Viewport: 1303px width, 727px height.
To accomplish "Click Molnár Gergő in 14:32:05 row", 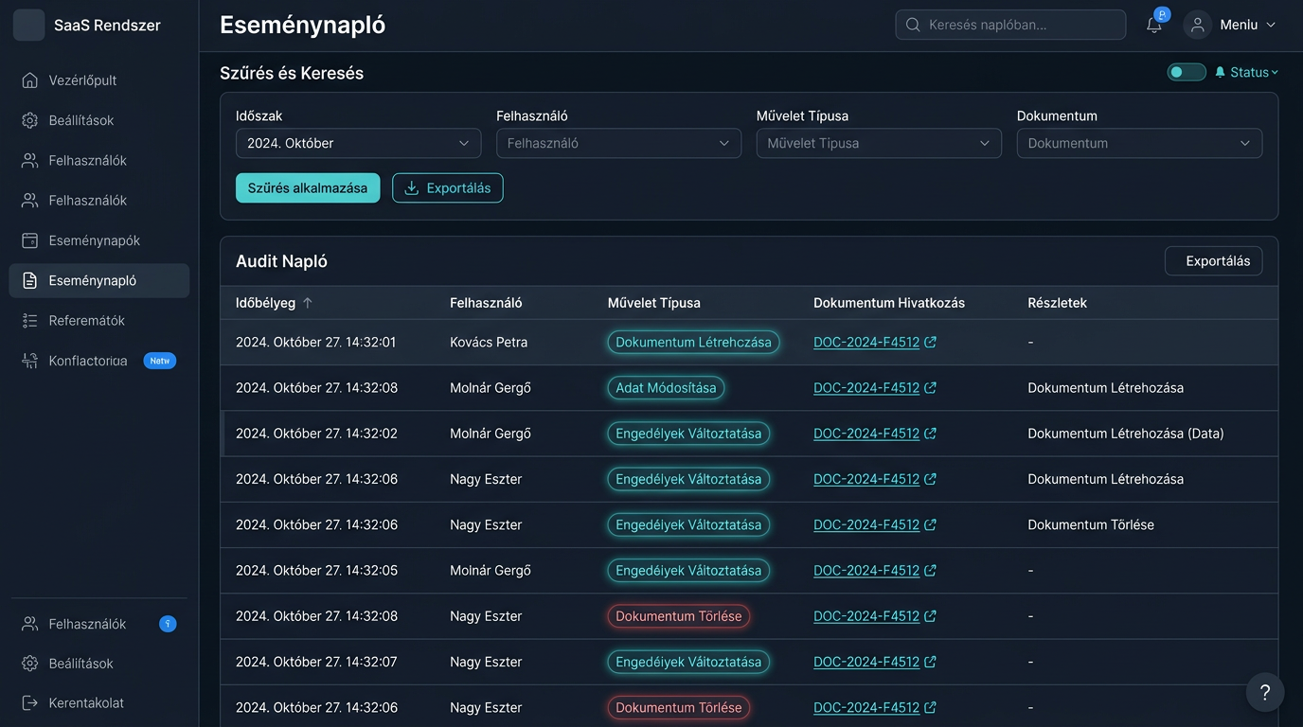I will click(491, 571).
